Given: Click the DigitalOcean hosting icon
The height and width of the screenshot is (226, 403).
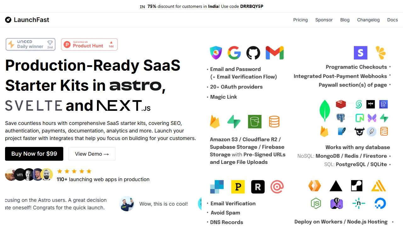Looking at the screenshot, I should tap(380, 203).
